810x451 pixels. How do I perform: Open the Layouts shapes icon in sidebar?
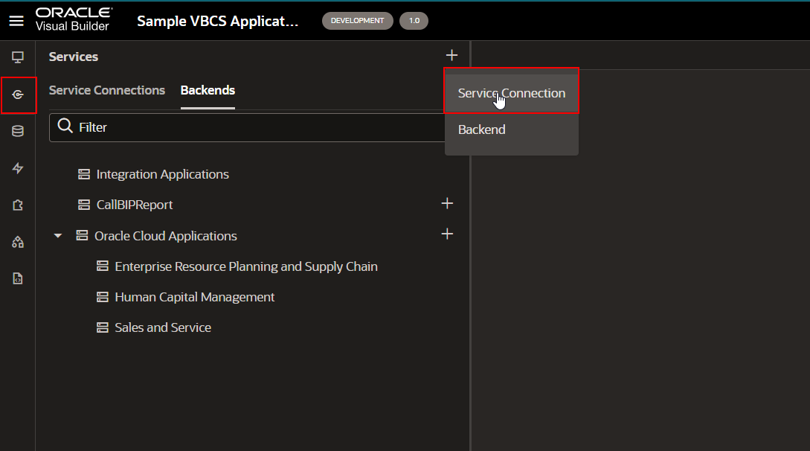coord(18,242)
